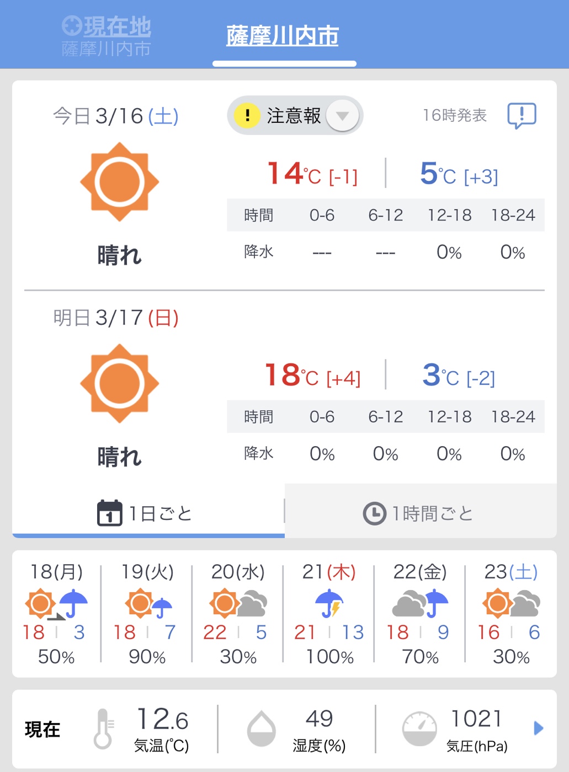Tap today's sunny weather icon
Viewport: 569px width, 772px height.
[119, 182]
